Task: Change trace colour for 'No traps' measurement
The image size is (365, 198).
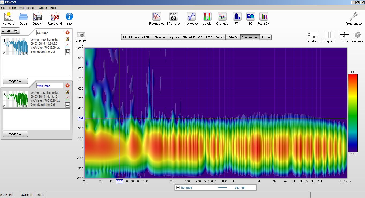Action: [x=67, y=45]
